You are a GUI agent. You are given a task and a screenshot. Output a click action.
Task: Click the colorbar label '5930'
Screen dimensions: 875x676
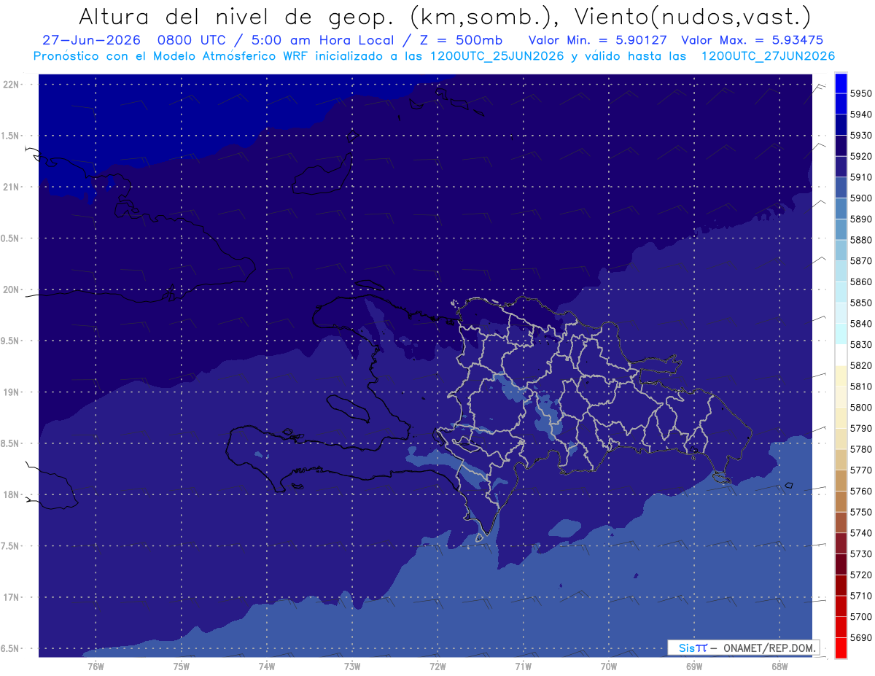point(861,136)
